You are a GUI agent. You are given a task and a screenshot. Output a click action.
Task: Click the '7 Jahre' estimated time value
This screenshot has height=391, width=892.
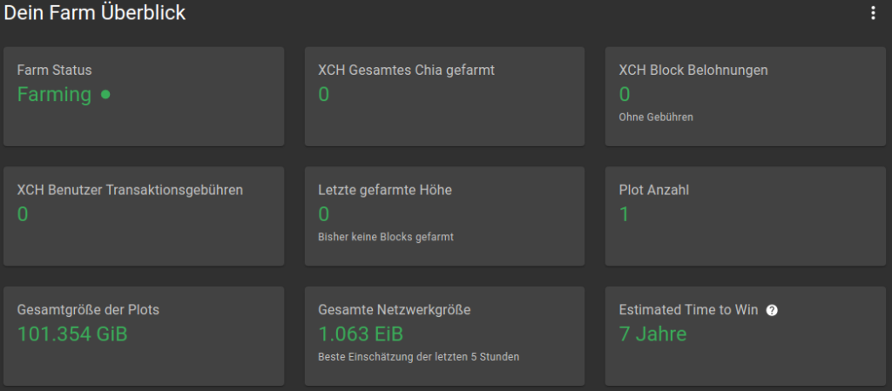pos(652,334)
